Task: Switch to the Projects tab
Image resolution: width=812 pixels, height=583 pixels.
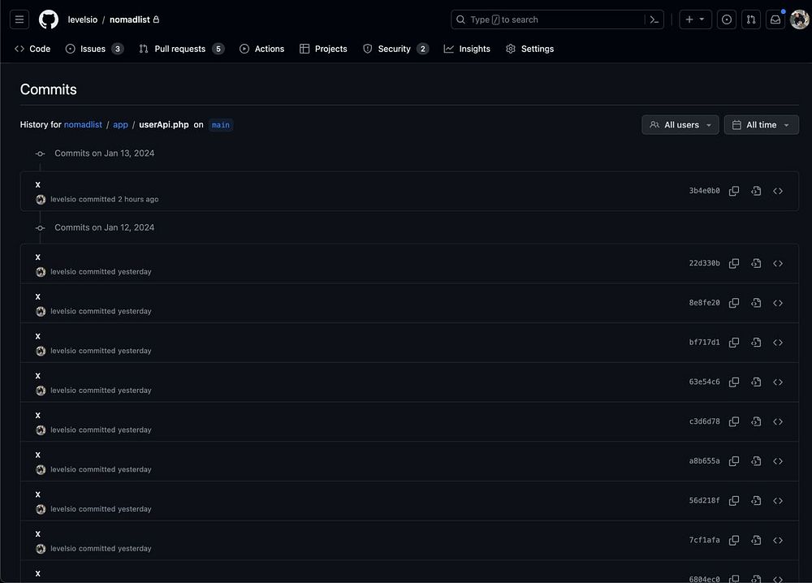Action: click(x=324, y=49)
